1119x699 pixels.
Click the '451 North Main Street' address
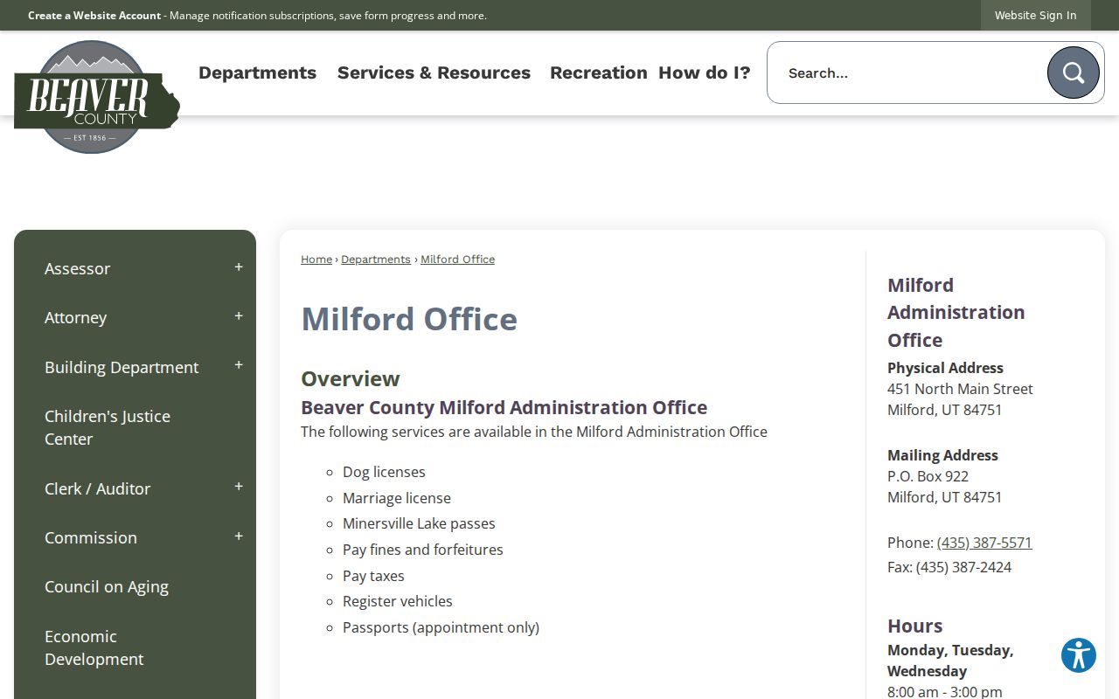tap(960, 389)
